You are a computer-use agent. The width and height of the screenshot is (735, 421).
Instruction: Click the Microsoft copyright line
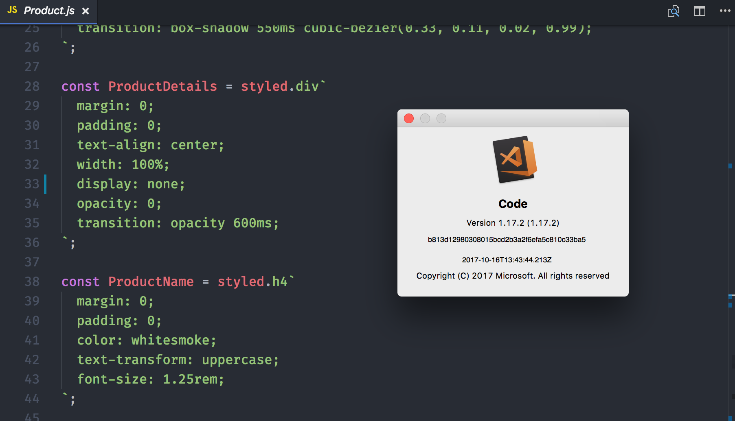[x=512, y=275]
